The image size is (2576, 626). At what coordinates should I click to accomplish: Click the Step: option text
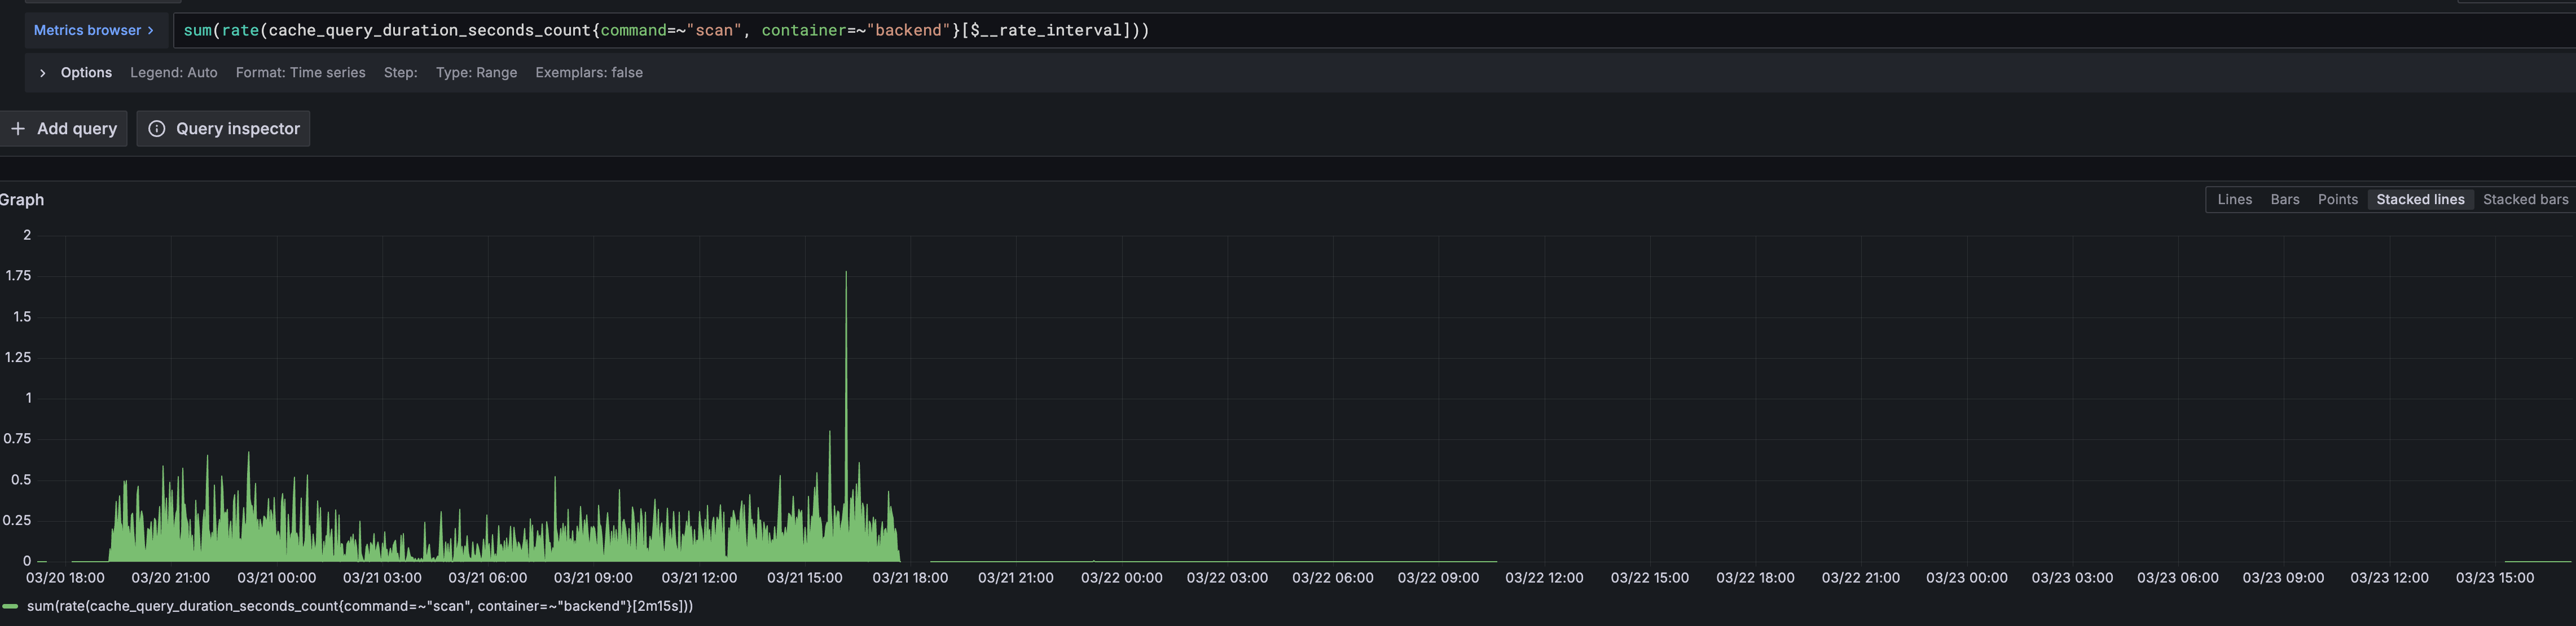[x=401, y=73]
